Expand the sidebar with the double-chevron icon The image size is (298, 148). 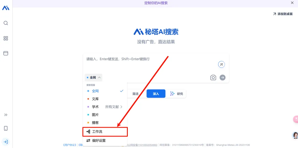[6, 115]
